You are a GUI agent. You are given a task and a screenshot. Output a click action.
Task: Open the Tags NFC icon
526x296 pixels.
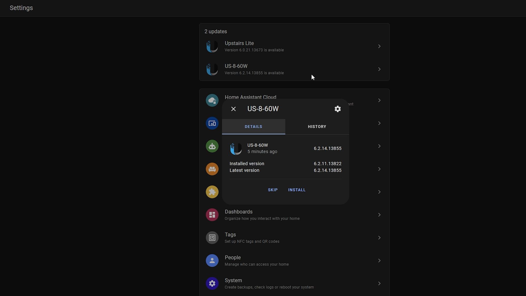point(212,238)
